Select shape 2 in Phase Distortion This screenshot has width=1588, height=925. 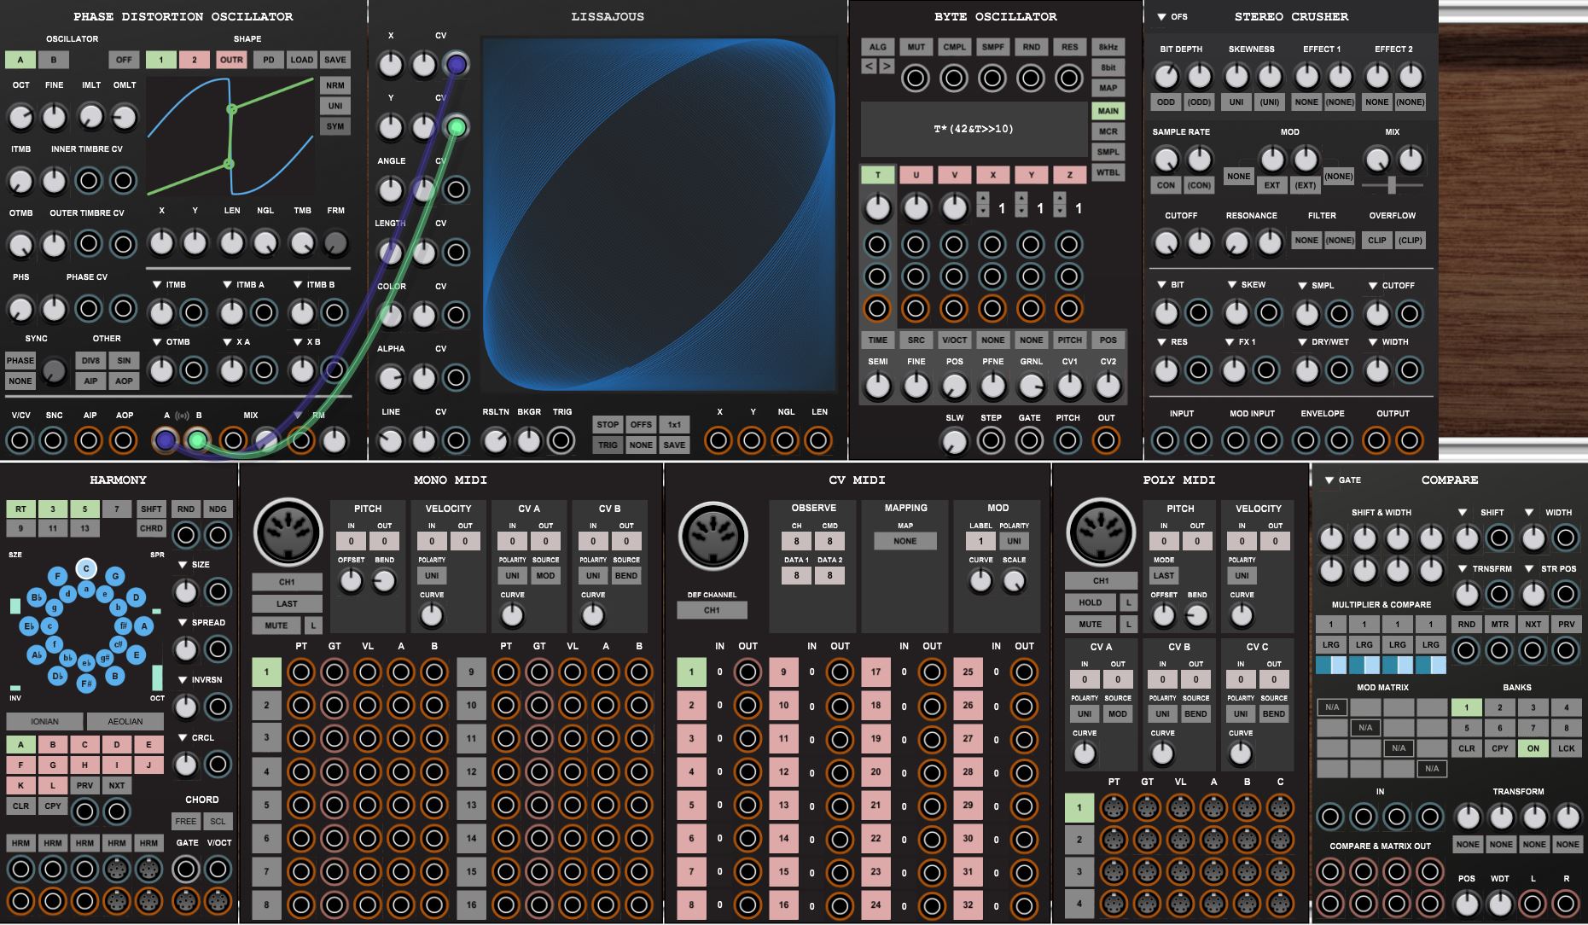coord(194,60)
